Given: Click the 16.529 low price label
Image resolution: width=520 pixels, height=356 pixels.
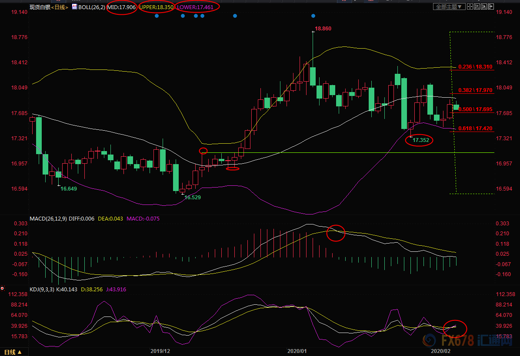Looking at the screenshot, I should 193,197.
